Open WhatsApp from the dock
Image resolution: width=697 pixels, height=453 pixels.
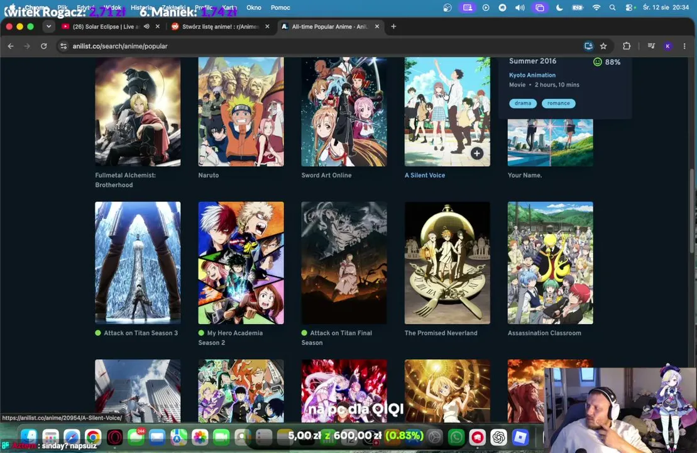tap(456, 437)
